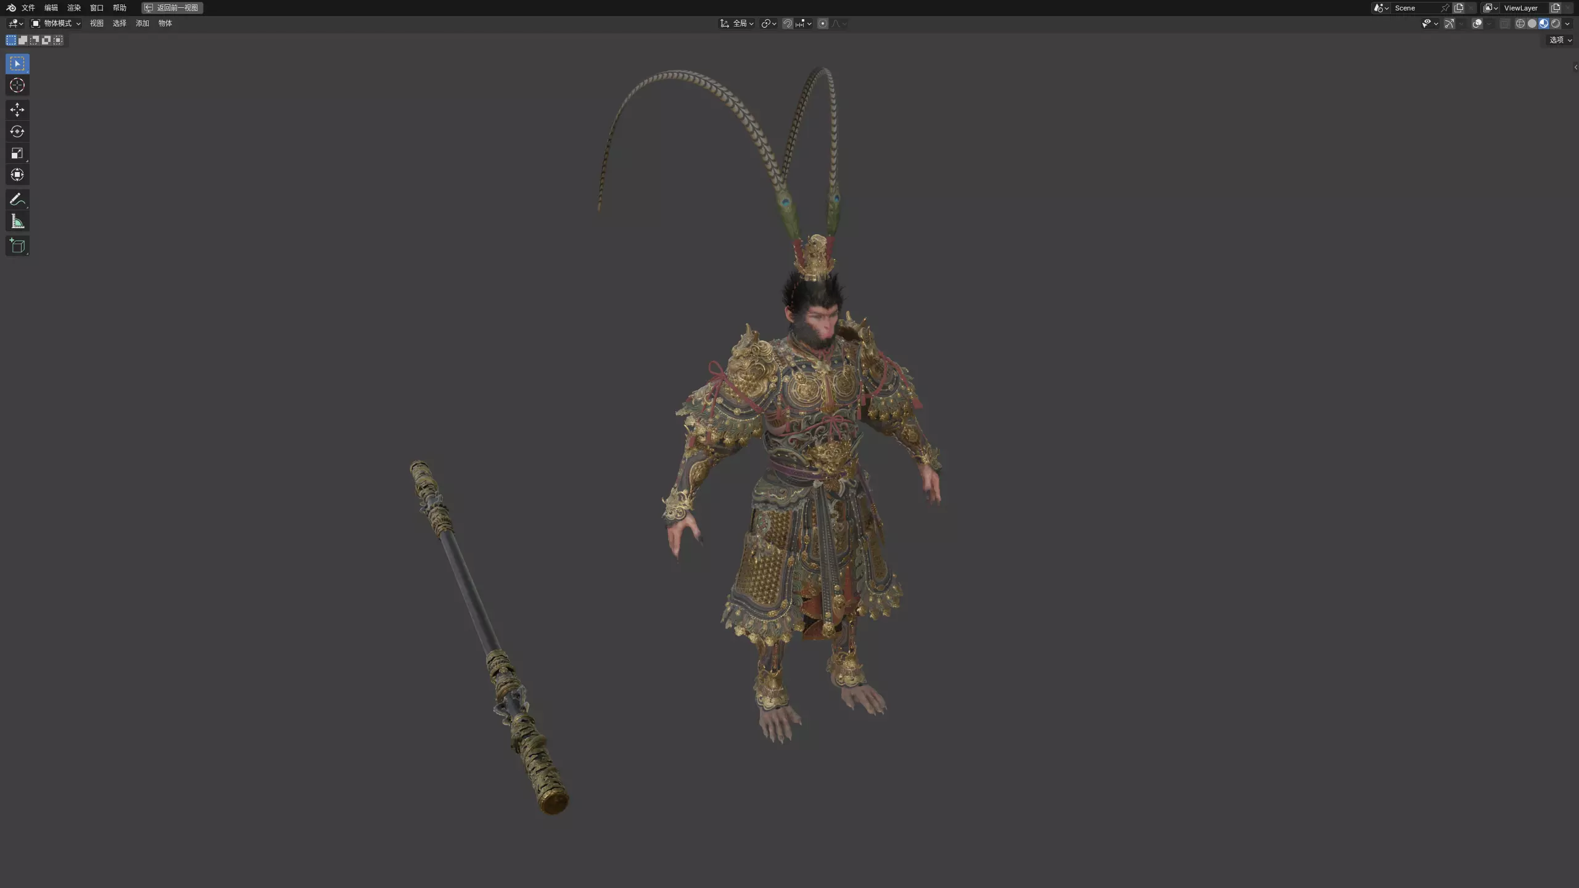The height and width of the screenshot is (888, 1579).
Task: Click the new scene duplicate icon
Action: click(x=1459, y=8)
